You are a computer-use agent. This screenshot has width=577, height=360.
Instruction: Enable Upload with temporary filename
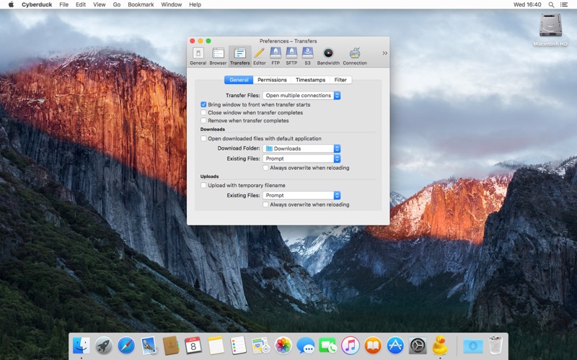(203, 185)
